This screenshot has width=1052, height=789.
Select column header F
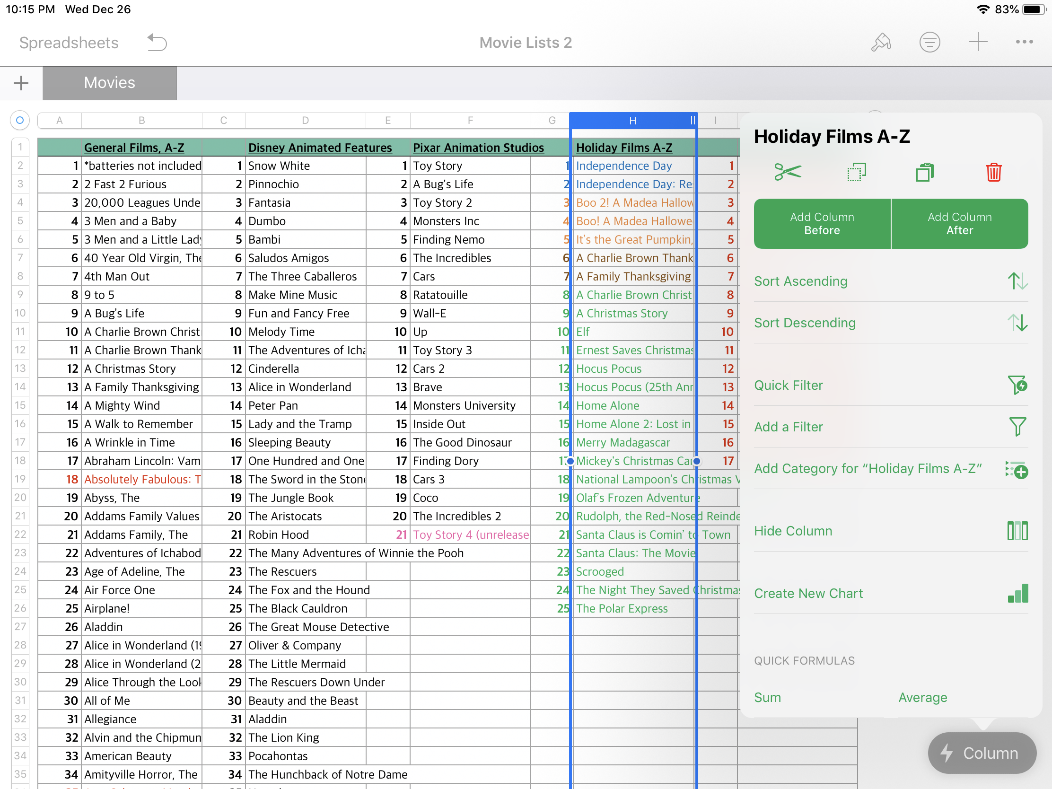click(470, 121)
